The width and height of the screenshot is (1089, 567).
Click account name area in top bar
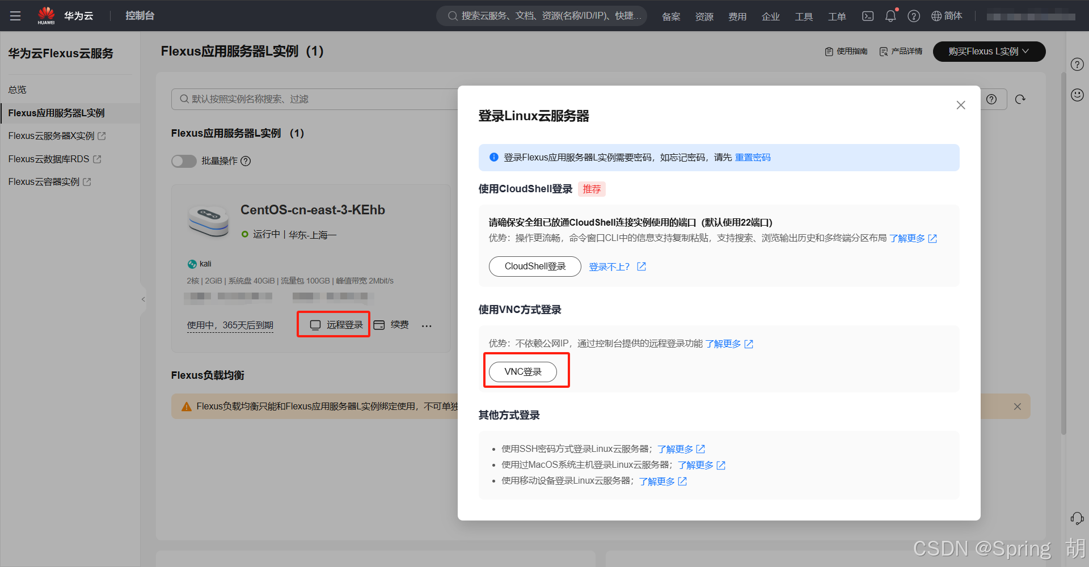click(x=1031, y=16)
